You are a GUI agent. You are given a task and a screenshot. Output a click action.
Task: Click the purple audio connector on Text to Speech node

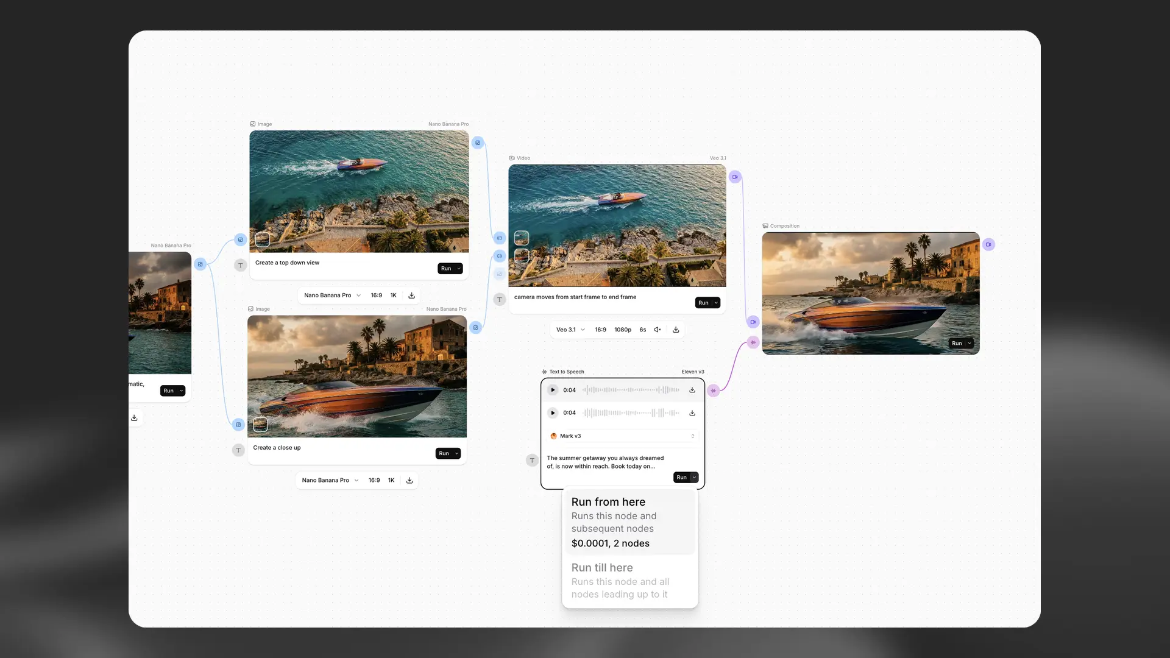(714, 391)
